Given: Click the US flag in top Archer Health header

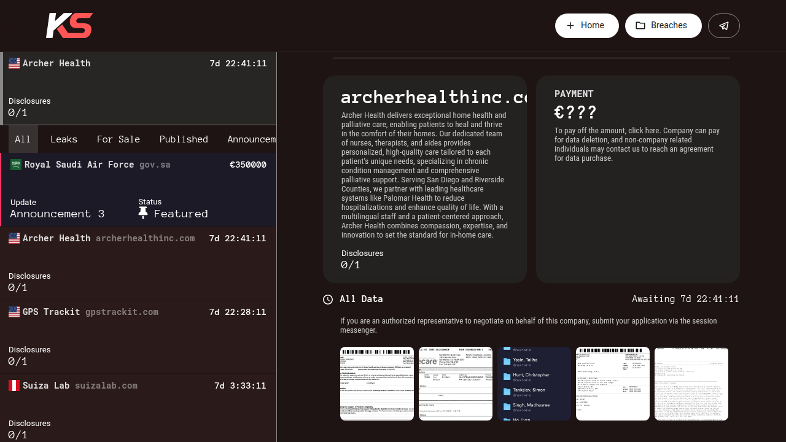Looking at the screenshot, I should [x=14, y=63].
